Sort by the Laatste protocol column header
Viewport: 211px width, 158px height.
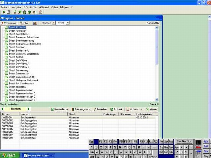pyautogui.click(x=145, y=114)
